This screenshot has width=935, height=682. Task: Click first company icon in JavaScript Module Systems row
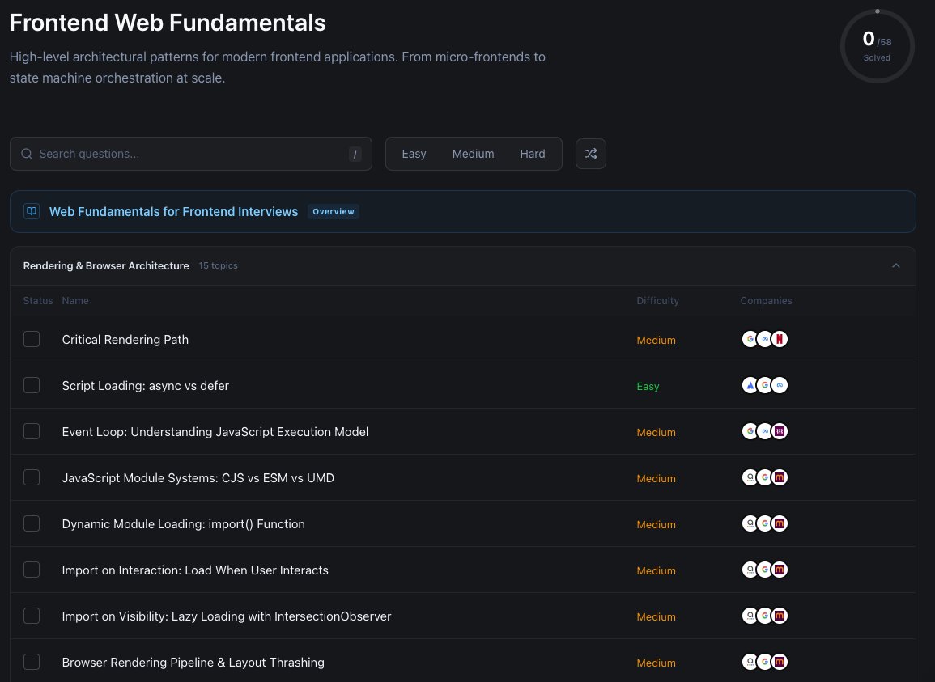(750, 477)
